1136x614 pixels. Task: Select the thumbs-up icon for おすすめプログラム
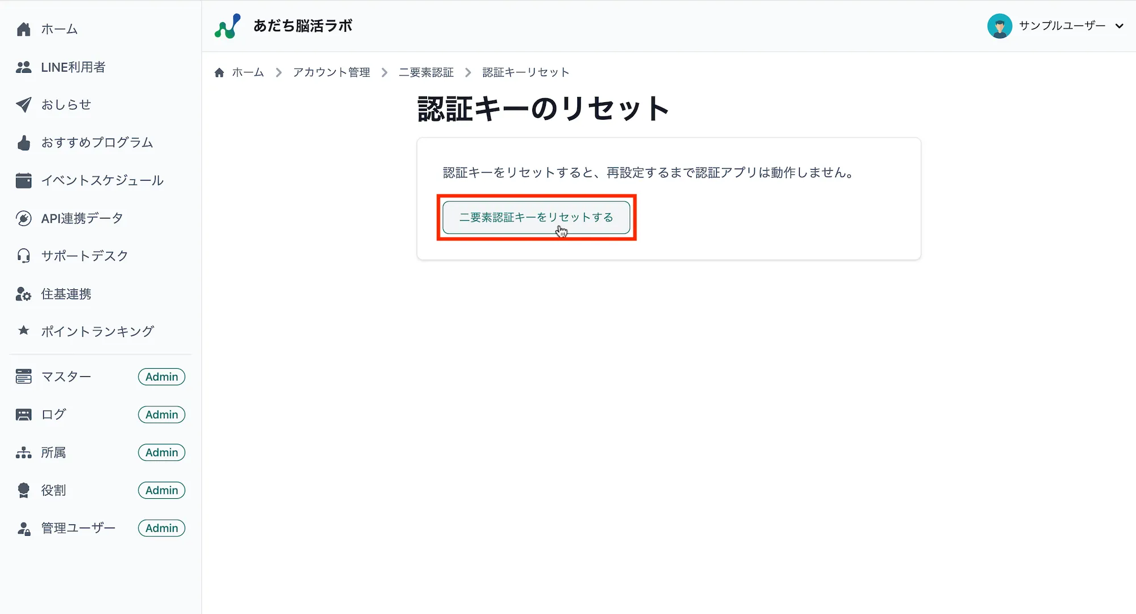[23, 142]
